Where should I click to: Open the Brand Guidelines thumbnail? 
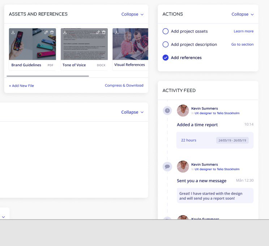click(33, 44)
